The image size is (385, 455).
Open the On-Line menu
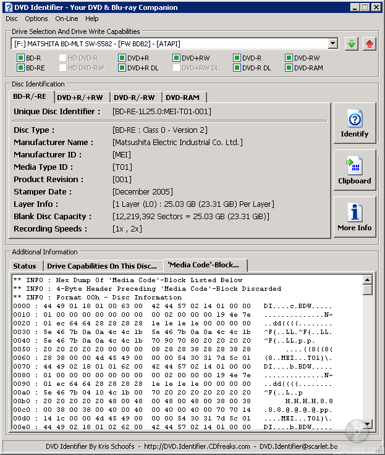66,19
